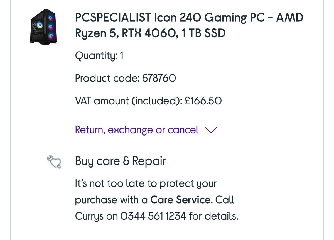The image size is (334, 240).
Task: Click the Buy care & Repair heading
Action: click(120, 161)
